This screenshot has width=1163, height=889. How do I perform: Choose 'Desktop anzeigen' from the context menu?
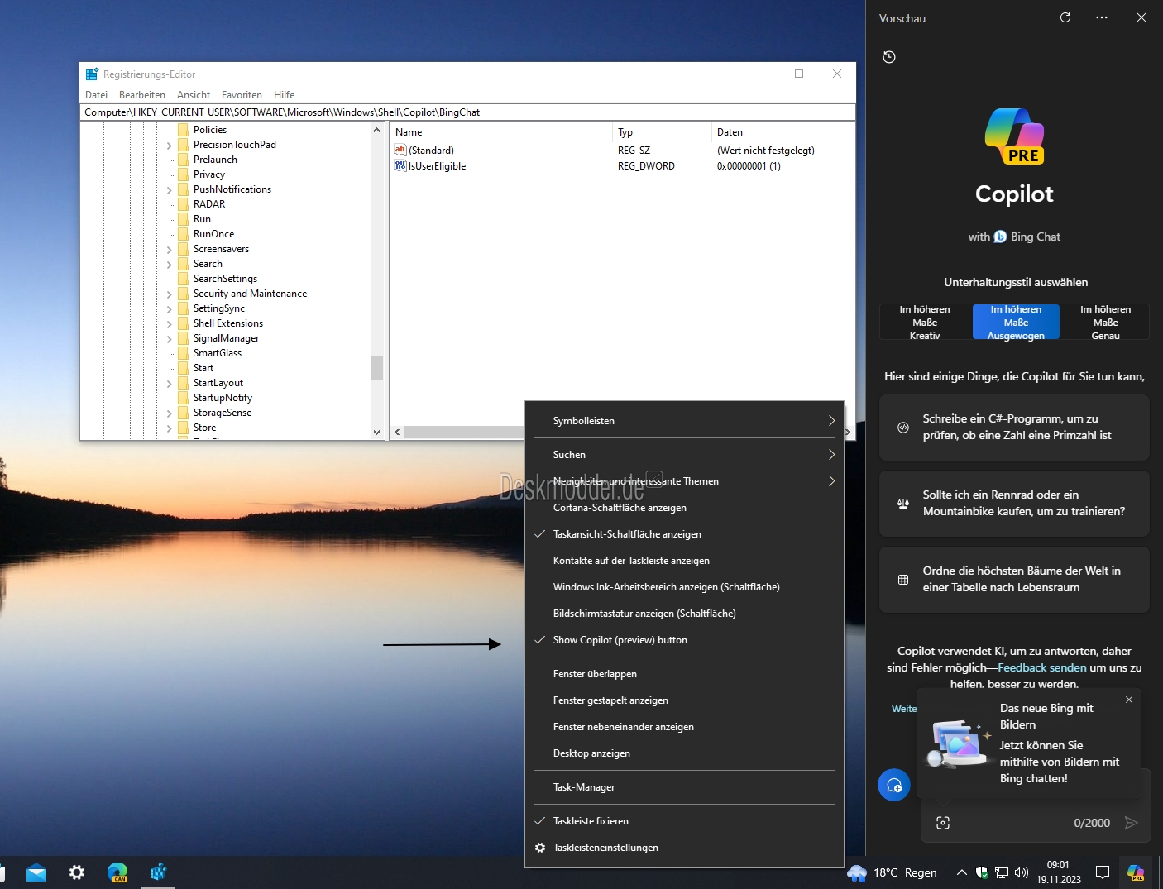coord(684,753)
